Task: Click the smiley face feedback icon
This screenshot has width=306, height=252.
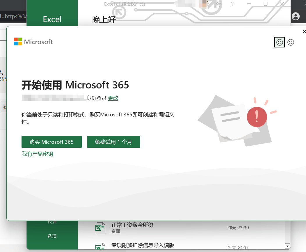Action: point(279,42)
